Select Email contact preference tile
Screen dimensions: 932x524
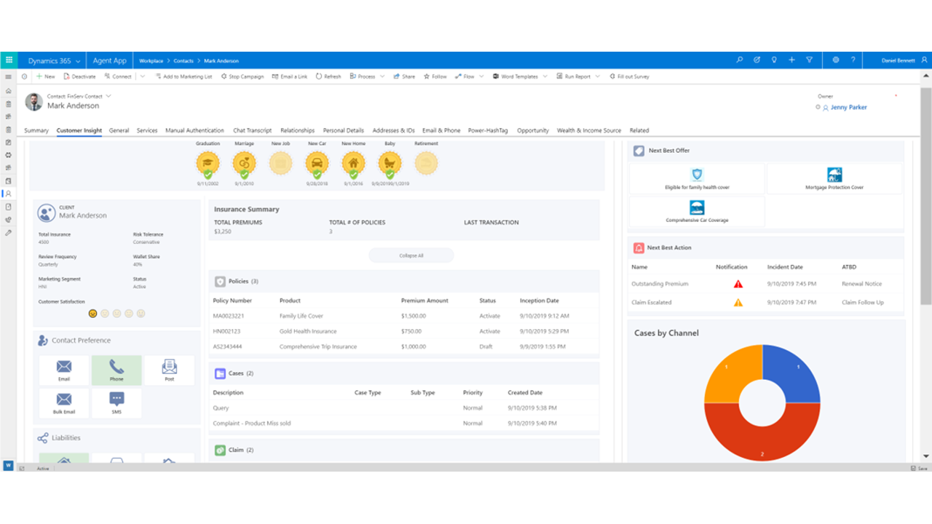tap(64, 370)
